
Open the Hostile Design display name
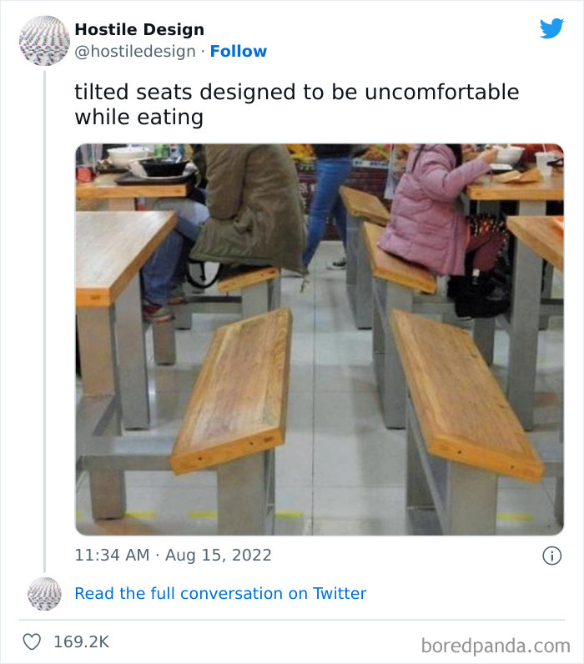coord(139,29)
